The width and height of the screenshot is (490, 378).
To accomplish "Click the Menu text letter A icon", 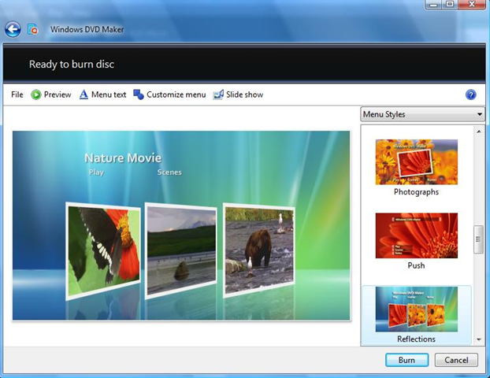I will pyautogui.click(x=84, y=94).
